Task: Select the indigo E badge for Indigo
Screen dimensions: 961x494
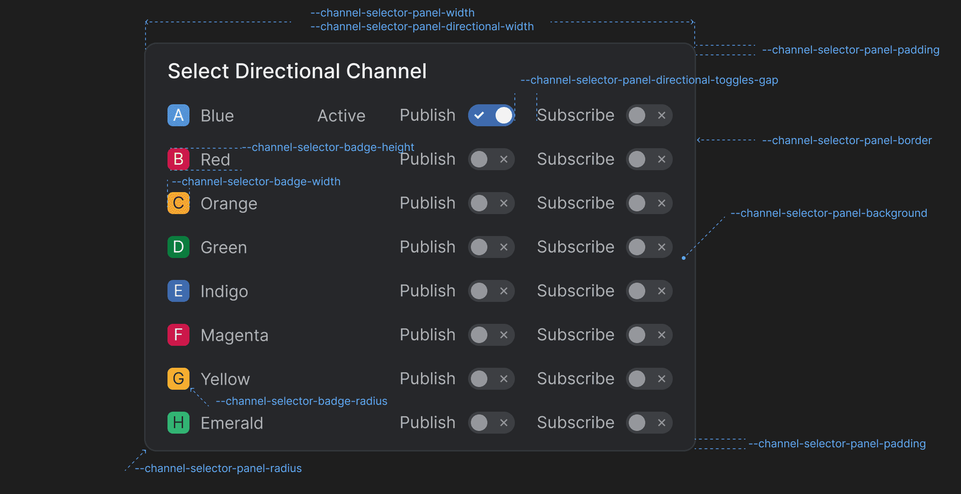Action: click(178, 291)
